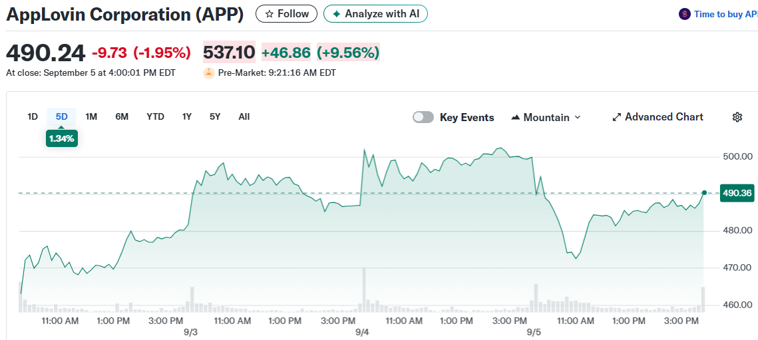Screen dimensions: 758x340
Task: Select the 1M chart range
Action: click(x=91, y=116)
